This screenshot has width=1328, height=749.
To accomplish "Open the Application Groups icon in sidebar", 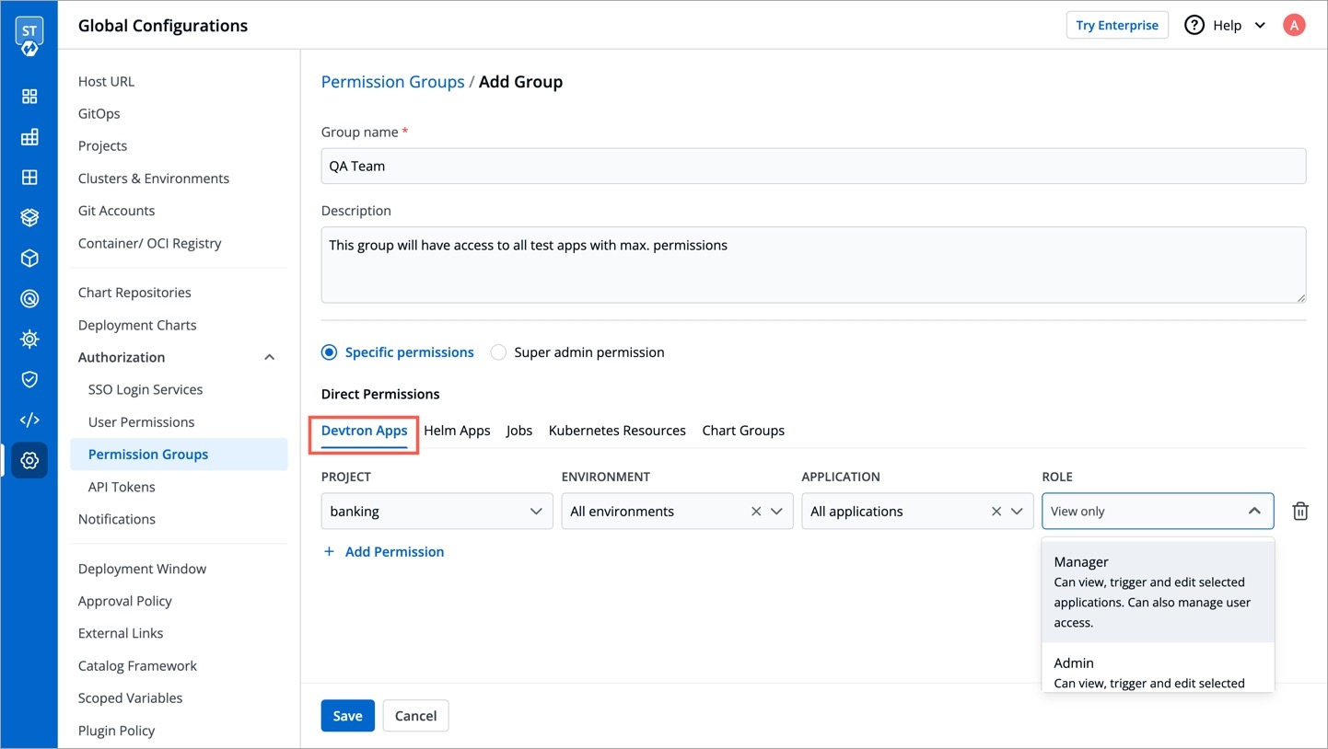I will (x=29, y=137).
